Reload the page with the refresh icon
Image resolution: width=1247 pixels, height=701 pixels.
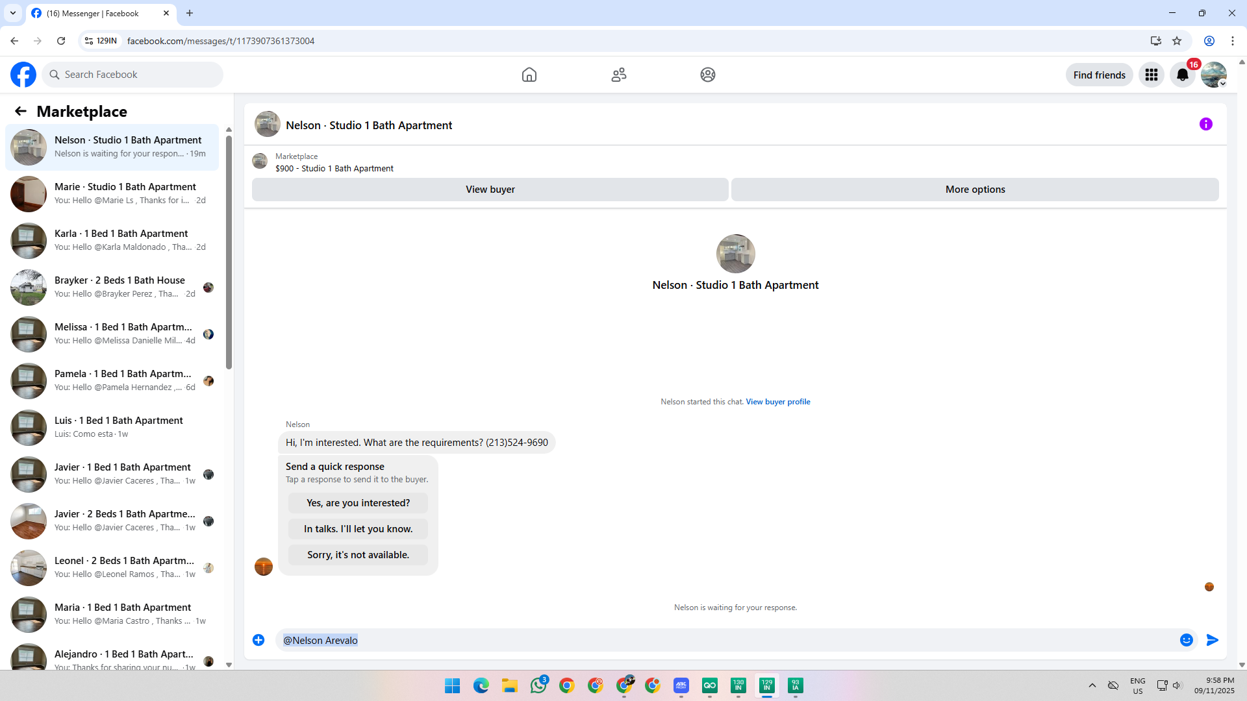[x=61, y=41]
